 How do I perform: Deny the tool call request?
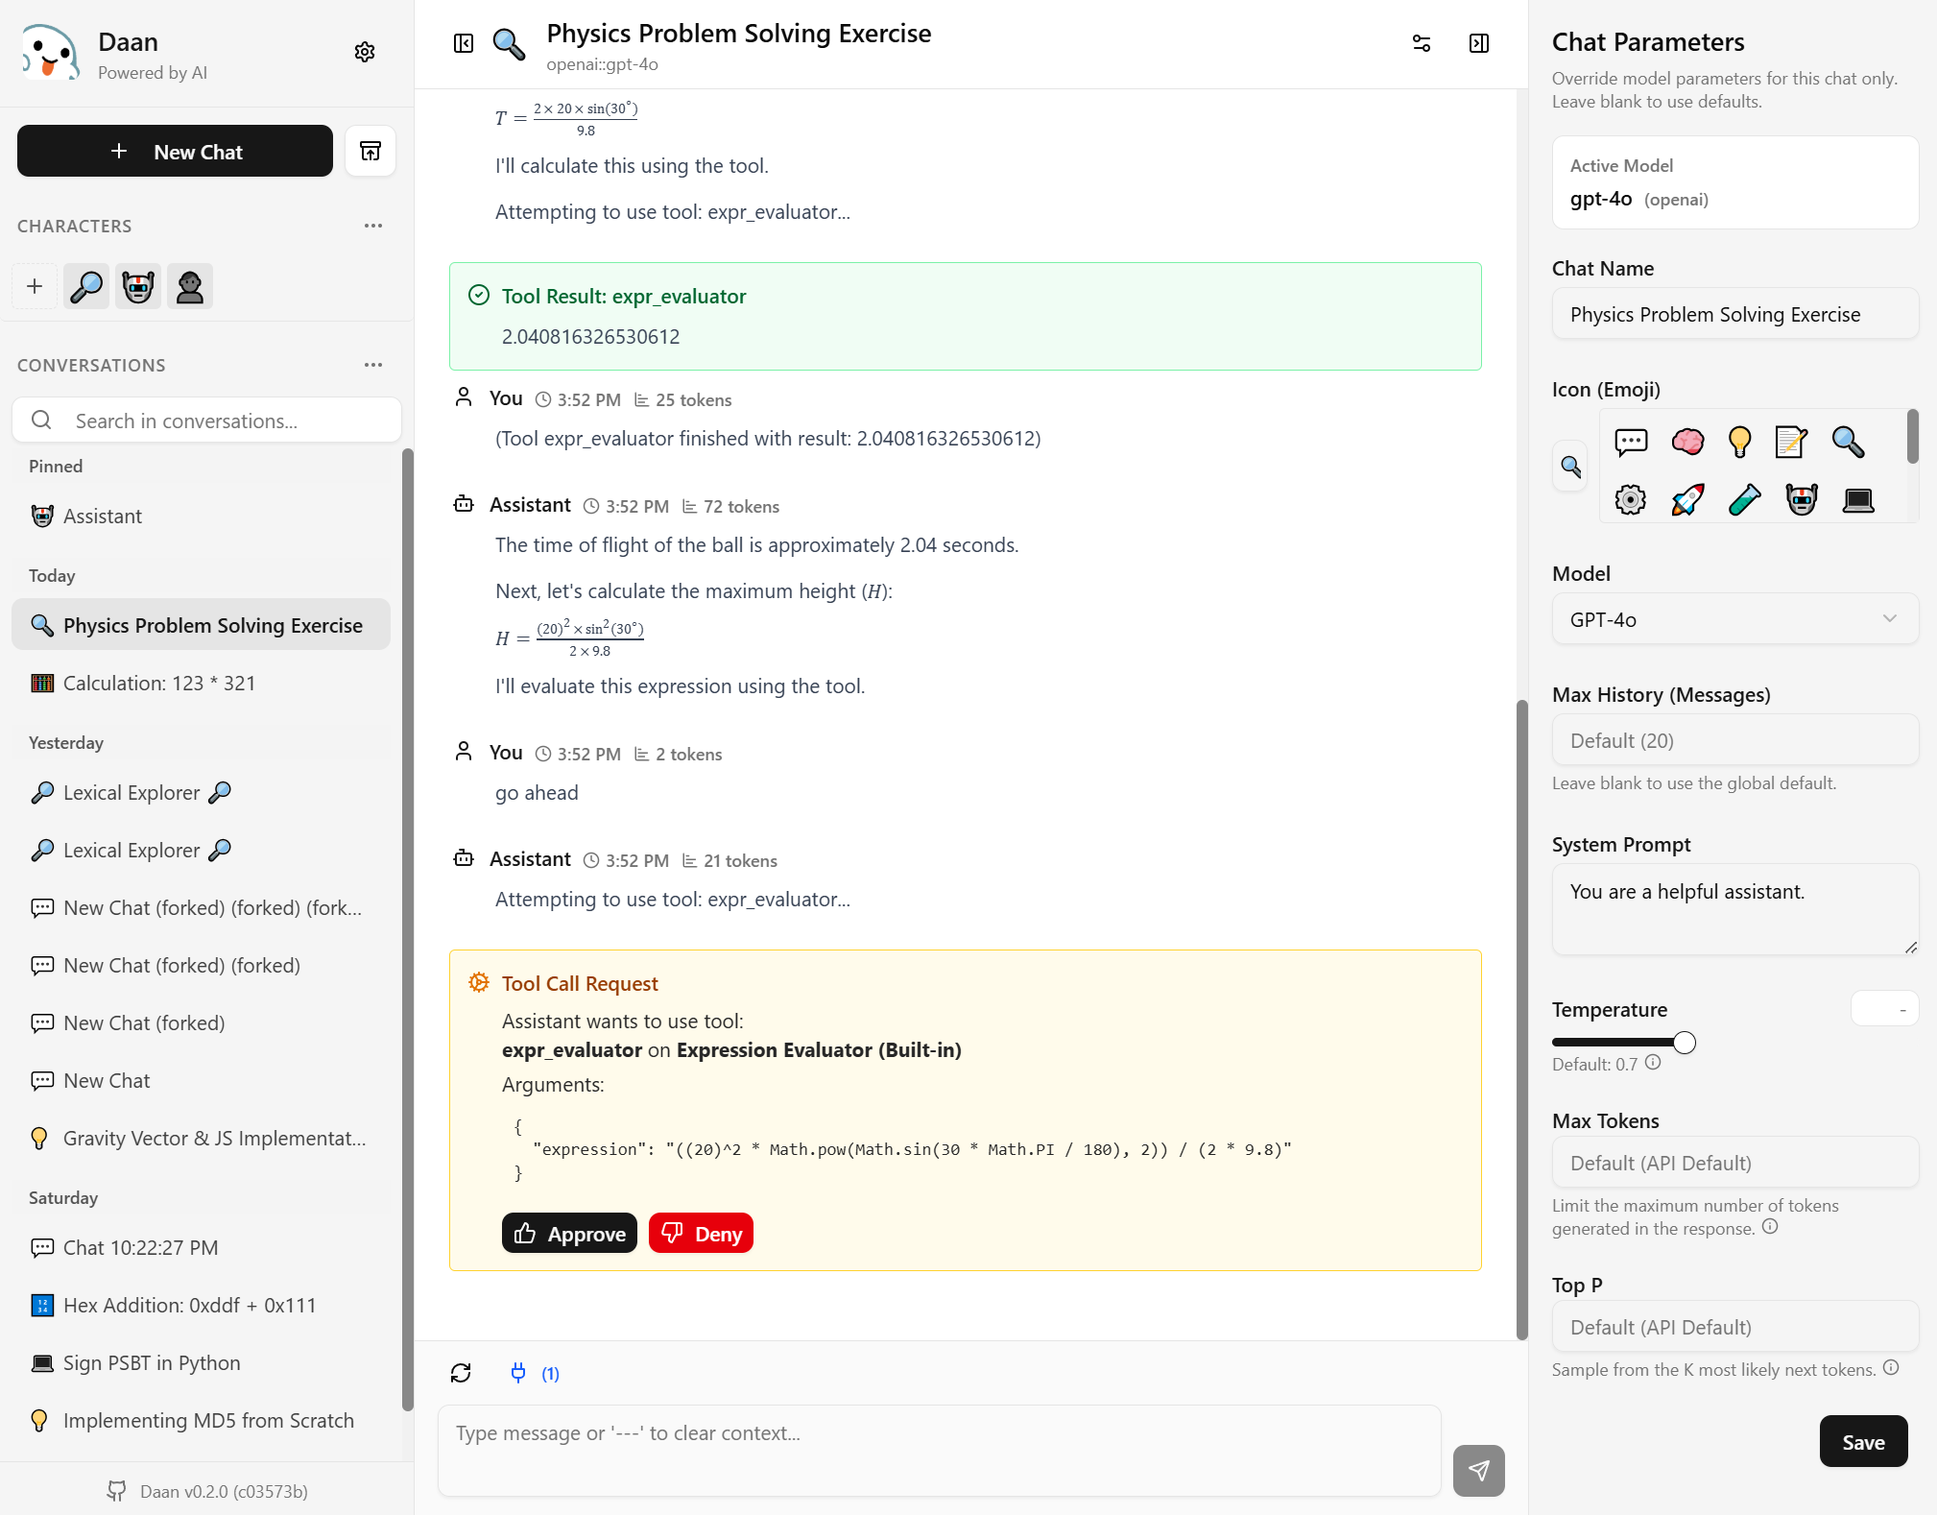701,1234
